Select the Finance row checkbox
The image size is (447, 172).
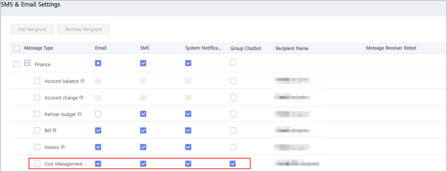coord(17,64)
